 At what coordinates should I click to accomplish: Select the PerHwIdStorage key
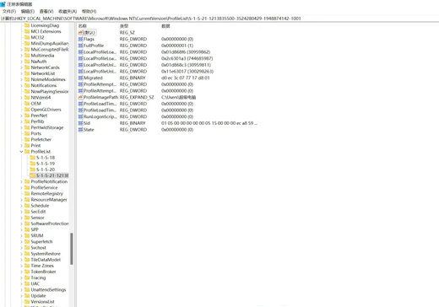tap(47, 127)
